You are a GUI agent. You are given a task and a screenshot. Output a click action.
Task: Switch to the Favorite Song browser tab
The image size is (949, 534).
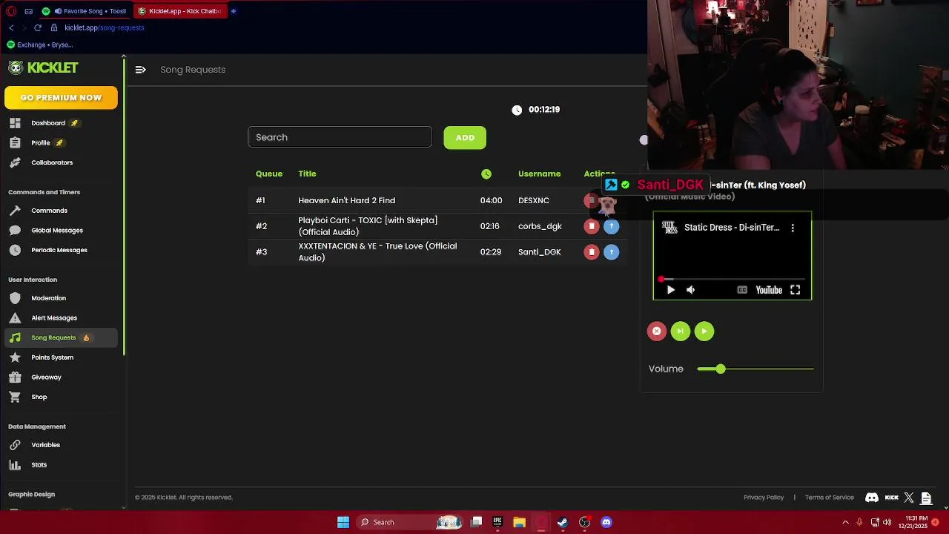[85, 11]
